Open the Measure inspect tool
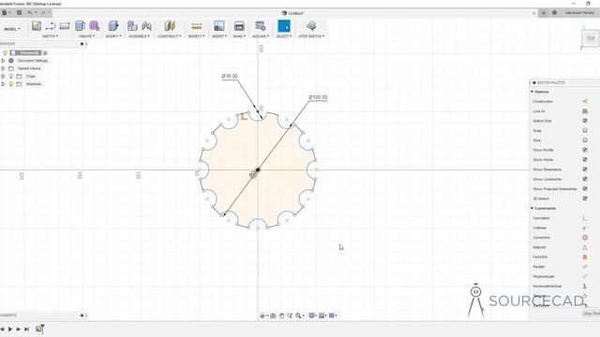Viewport: 600px width, 337px height. 196,26
